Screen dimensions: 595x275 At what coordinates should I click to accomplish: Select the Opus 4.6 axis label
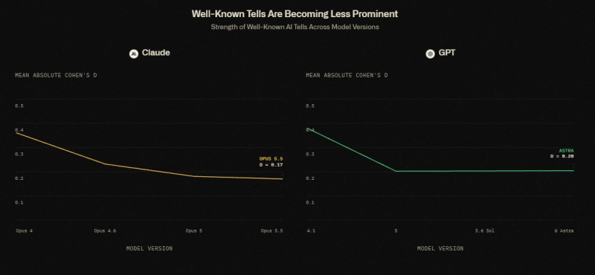click(105, 230)
